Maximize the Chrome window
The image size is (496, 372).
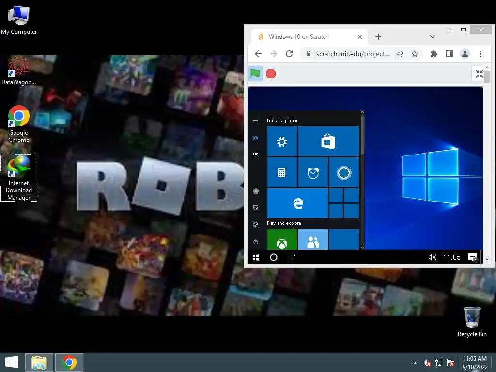(x=464, y=30)
